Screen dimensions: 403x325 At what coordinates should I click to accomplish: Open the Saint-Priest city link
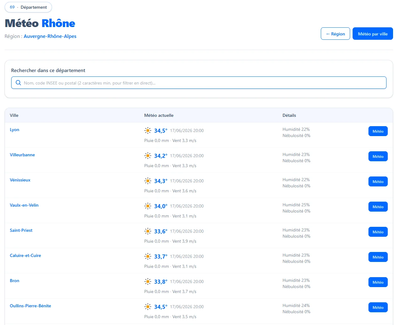[21, 230]
